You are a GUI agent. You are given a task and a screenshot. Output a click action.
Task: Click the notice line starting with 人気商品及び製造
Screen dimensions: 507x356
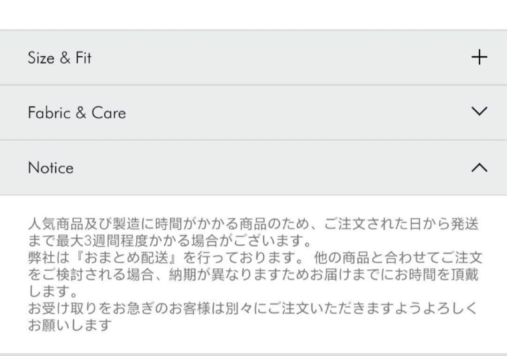(x=253, y=224)
